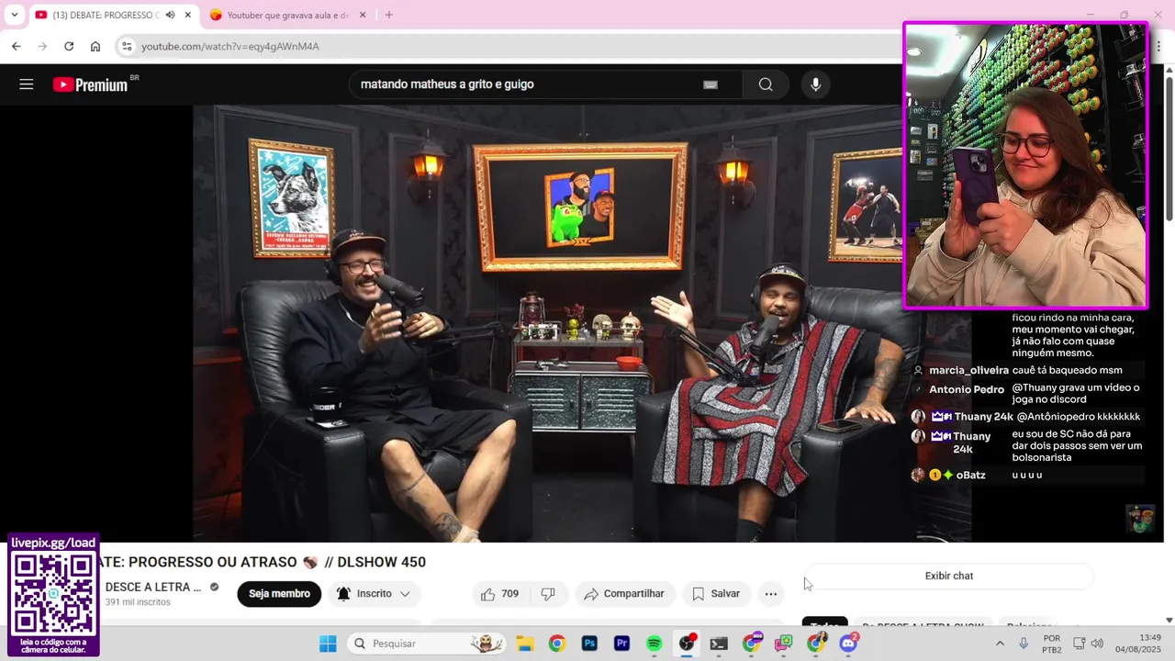Dislike the video with the thumbs-down button
The width and height of the screenshot is (1175, 661).
point(548,594)
